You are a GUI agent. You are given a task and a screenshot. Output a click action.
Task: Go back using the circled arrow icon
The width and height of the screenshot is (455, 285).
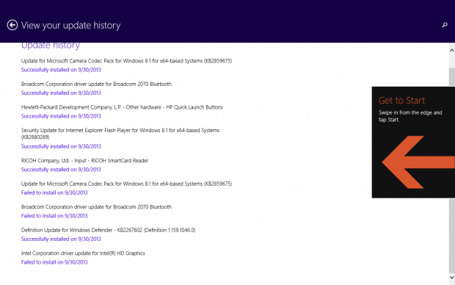click(x=12, y=25)
